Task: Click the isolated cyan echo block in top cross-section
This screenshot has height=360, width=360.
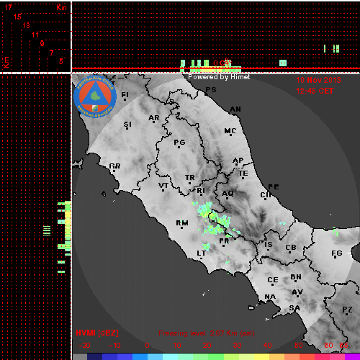Action: [x=283, y=63]
